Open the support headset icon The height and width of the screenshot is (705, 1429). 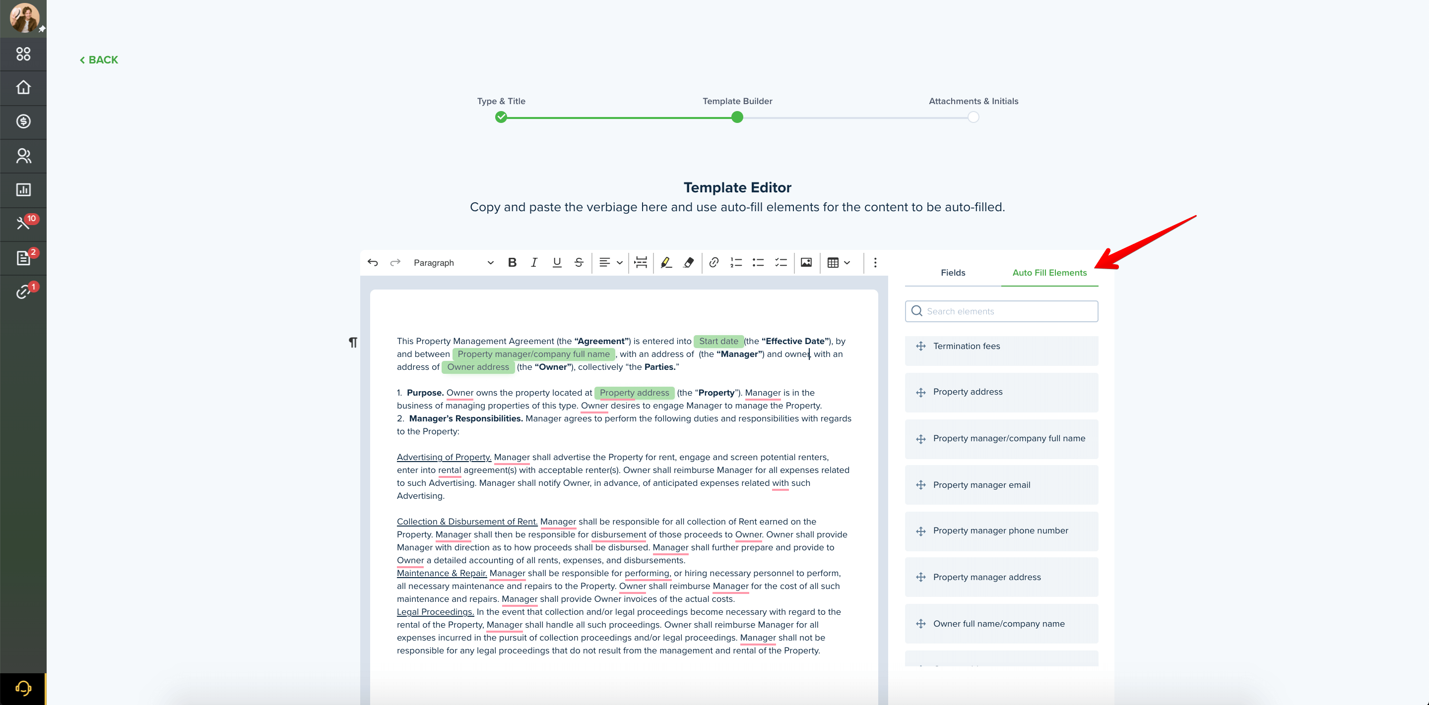pyautogui.click(x=23, y=688)
